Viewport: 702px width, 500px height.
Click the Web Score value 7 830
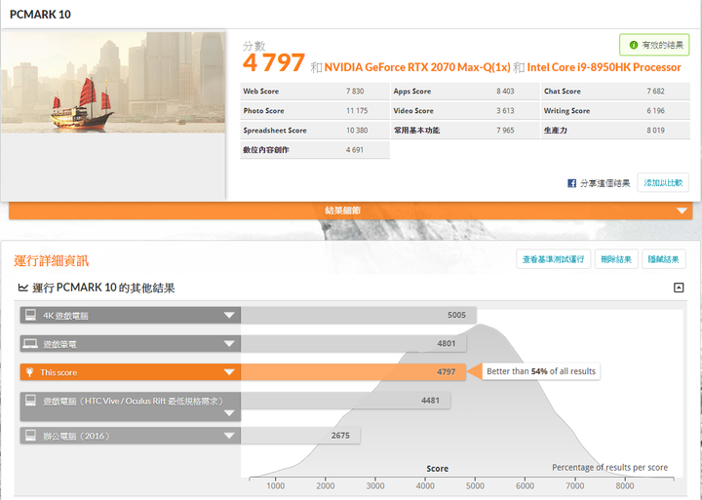(355, 91)
